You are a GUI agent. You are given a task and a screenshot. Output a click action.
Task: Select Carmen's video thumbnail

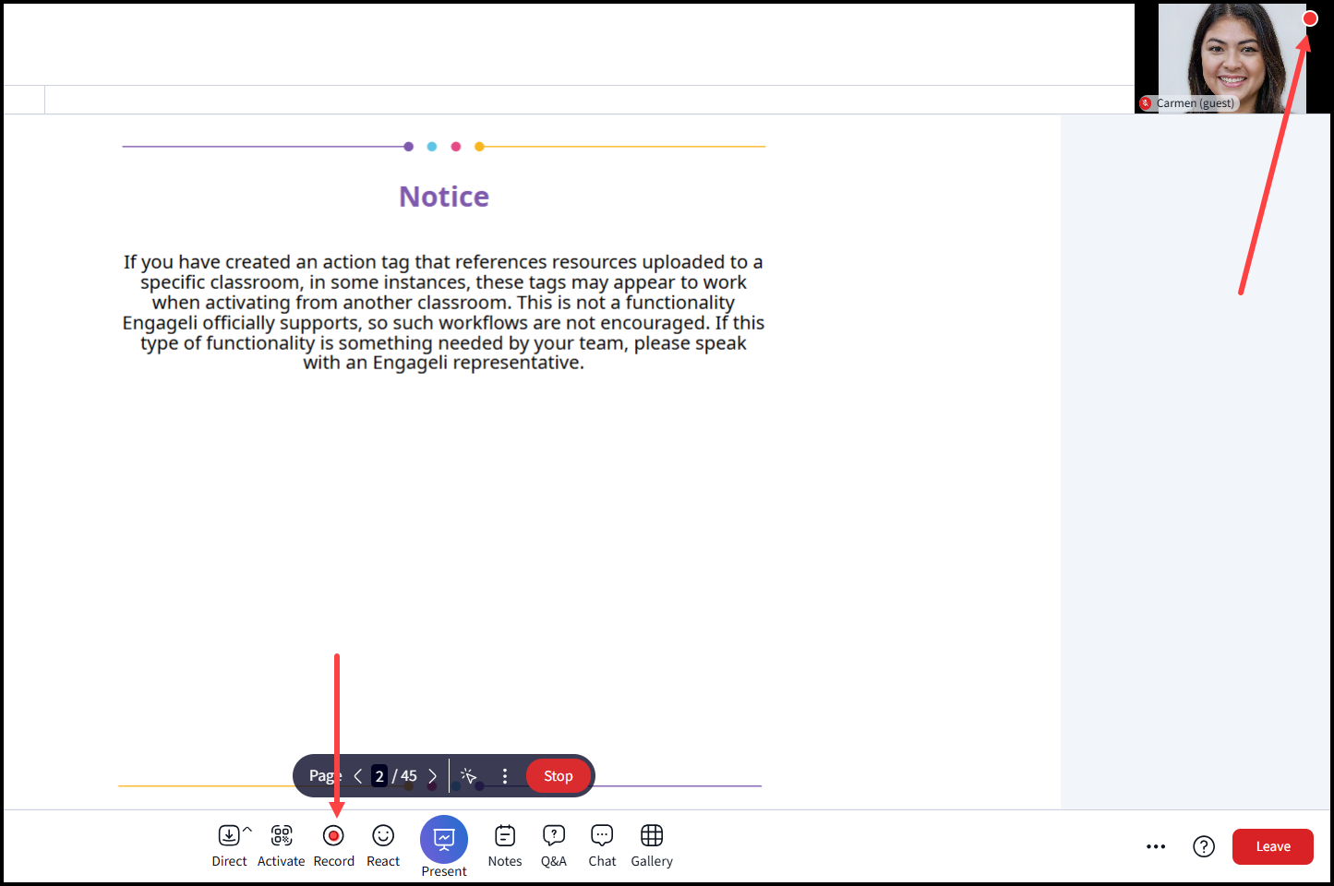tap(1232, 57)
